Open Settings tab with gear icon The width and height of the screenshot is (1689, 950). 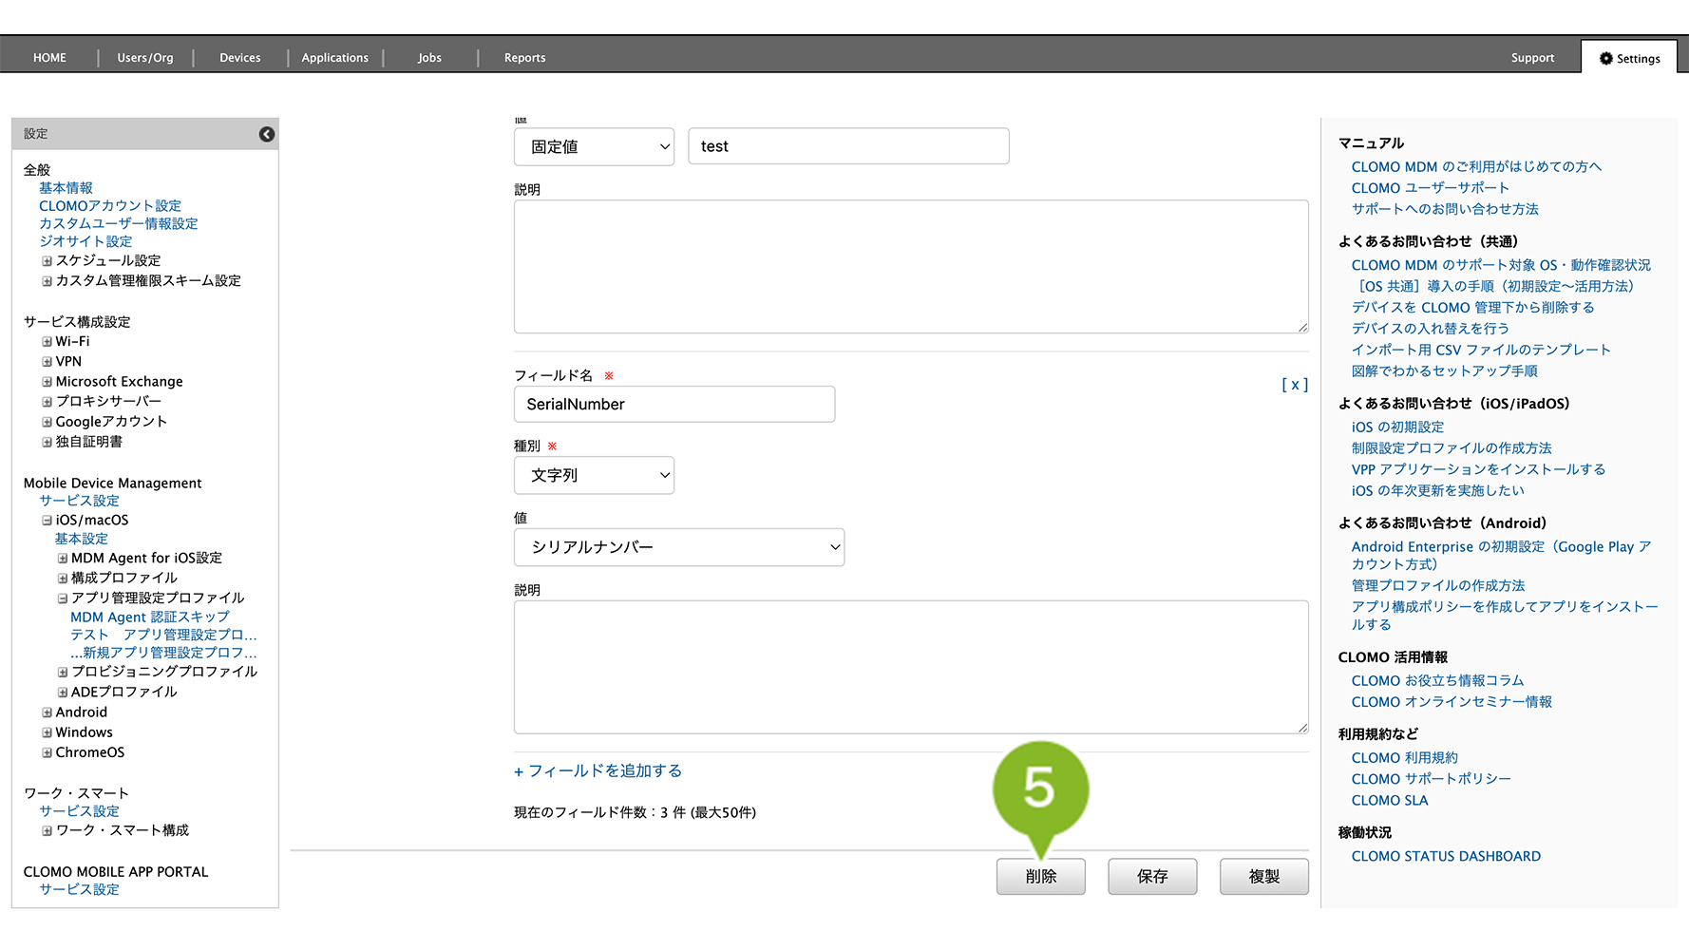click(x=1629, y=58)
